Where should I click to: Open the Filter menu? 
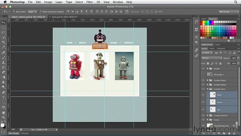90,2
